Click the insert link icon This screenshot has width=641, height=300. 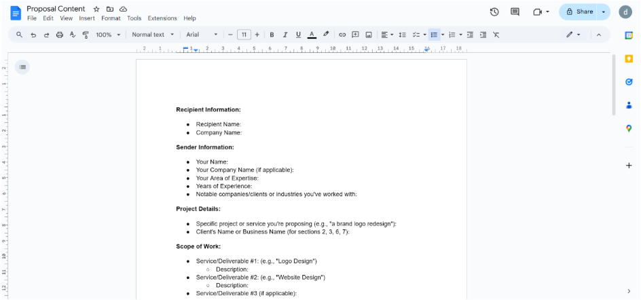point(342,35)
